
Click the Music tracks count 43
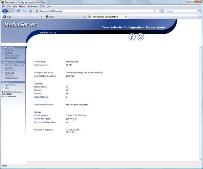[67, 87]
